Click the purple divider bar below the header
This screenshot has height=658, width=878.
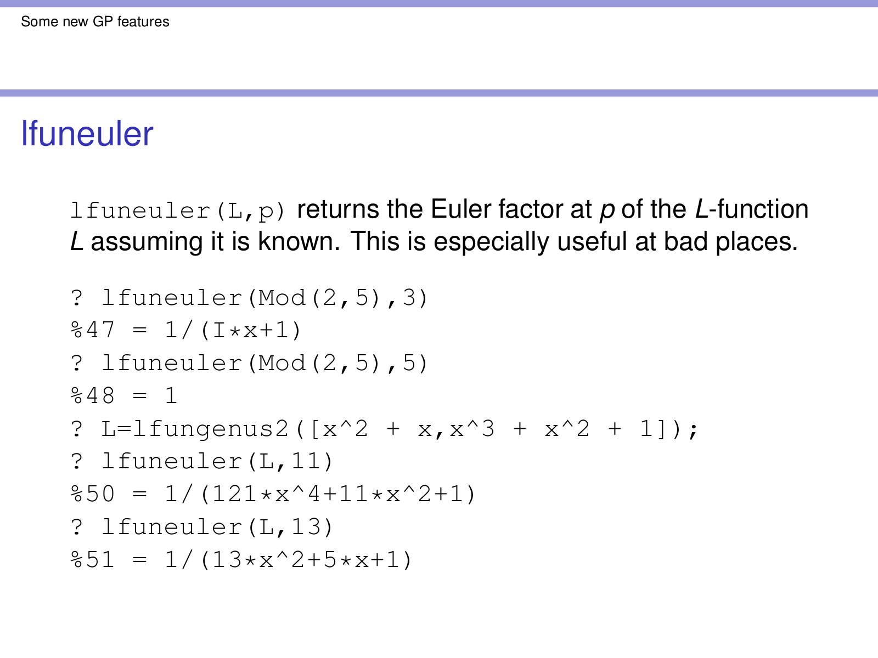tap(439, 93)
